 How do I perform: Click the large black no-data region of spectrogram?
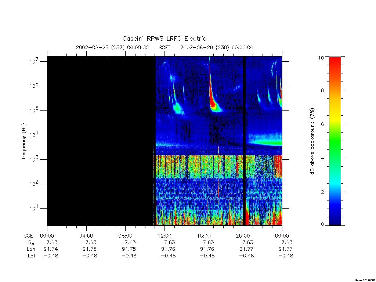tap(101, 141)
